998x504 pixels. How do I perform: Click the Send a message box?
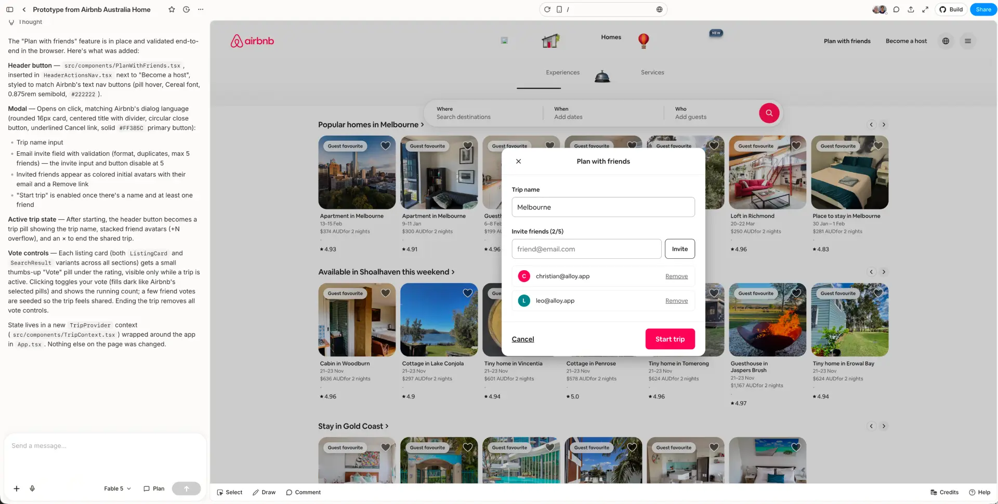pyautogui.click(x=104, y=446)
